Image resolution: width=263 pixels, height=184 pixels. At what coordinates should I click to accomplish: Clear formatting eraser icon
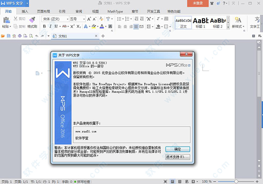click(101, 19)
